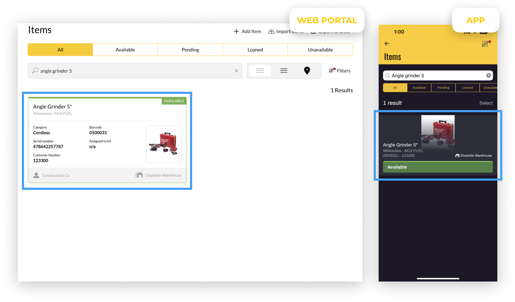This screenshot has width=515, height=302.
Task: Tap the app back arrow
Action: point(387,44)
